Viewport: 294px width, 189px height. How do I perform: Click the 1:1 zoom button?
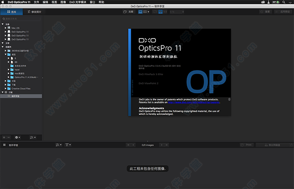pyautogui.click(x=165, y=12)
